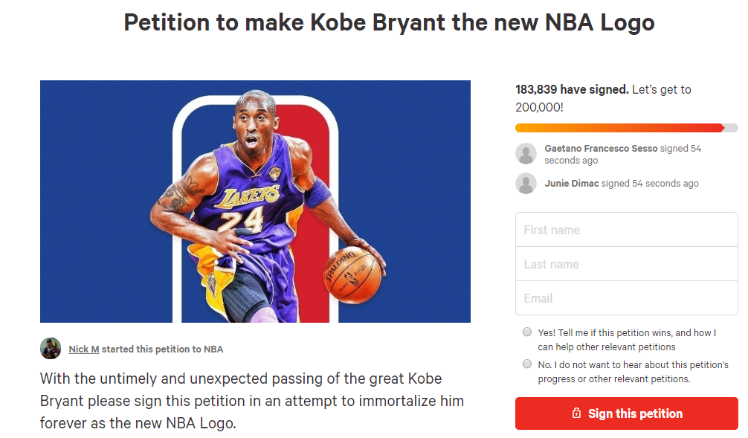Click Gaetano Francesco Sesso's avatar icon
Viewport: 748px width, 438px height.
(x=526, y=154)
